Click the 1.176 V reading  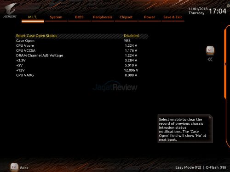(x=131, y=50)
